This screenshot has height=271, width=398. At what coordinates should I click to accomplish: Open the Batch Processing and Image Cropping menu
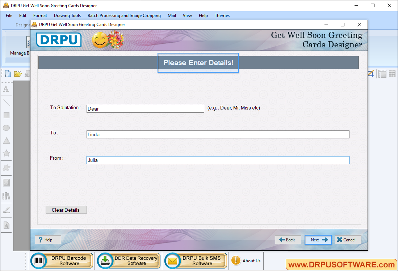pyautogui.click(x=124, y=16)
